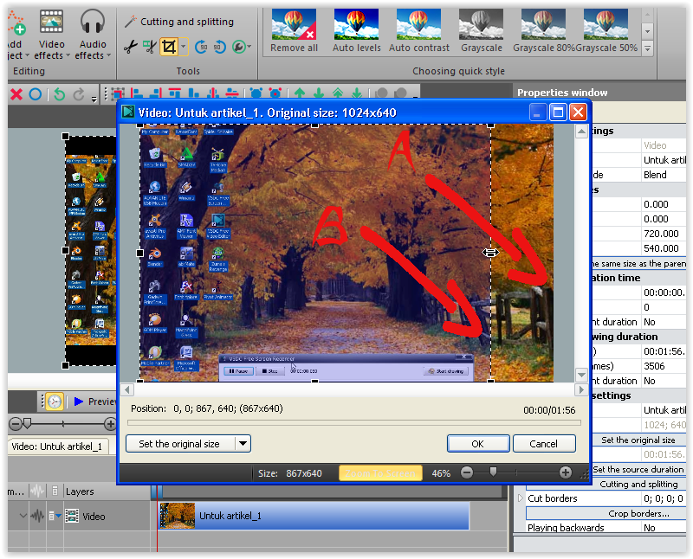Confirm crop with the OK button
The width and height of the screenshot is (693, 559).
pos(478,444)
